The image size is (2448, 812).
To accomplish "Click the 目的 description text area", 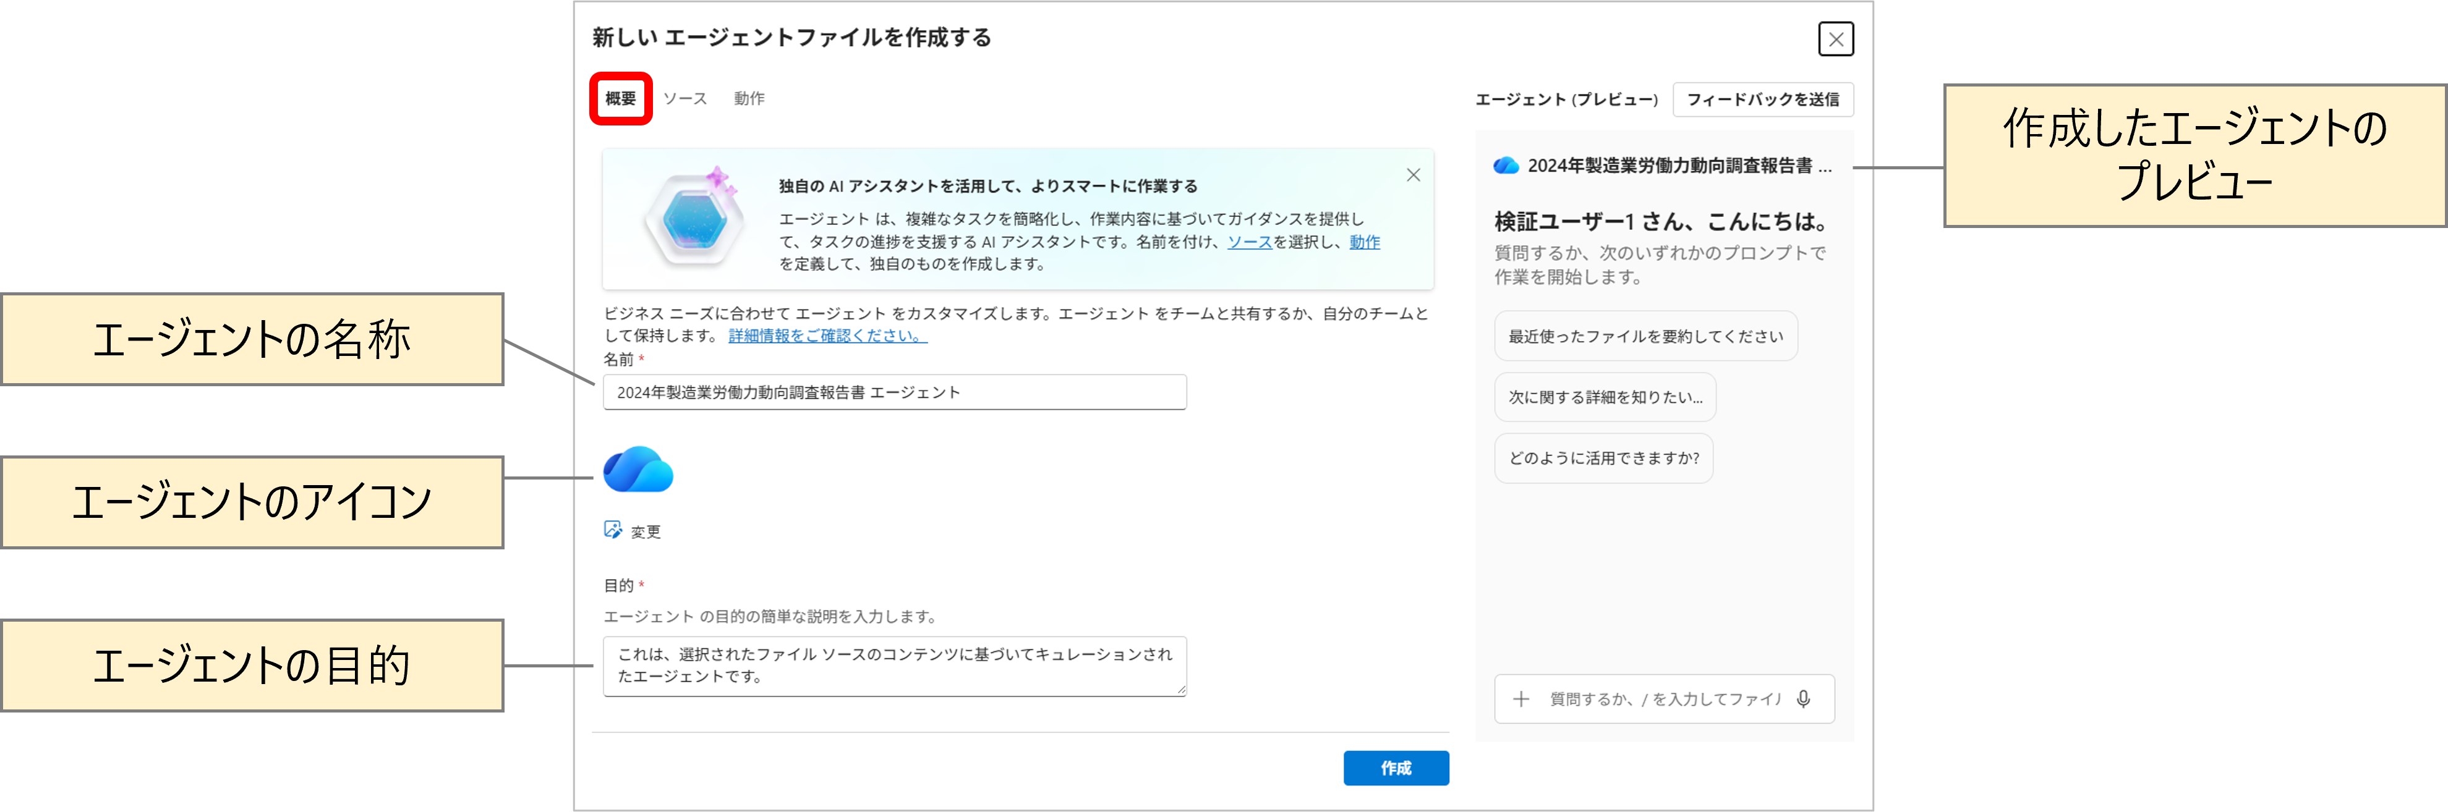I will [893, 666].
